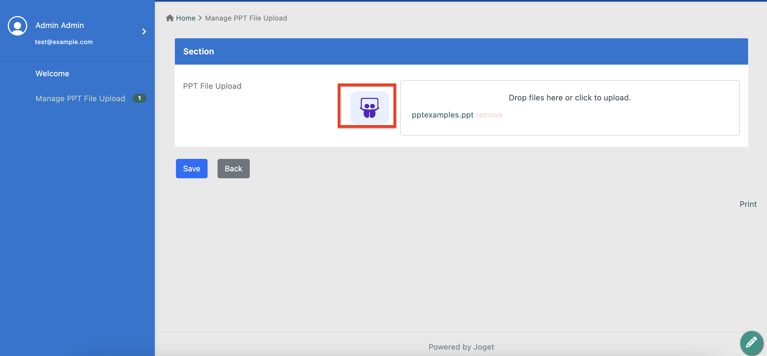
Task: Click the home icon in breadcrumb
Action: click(x=170, y=18)
